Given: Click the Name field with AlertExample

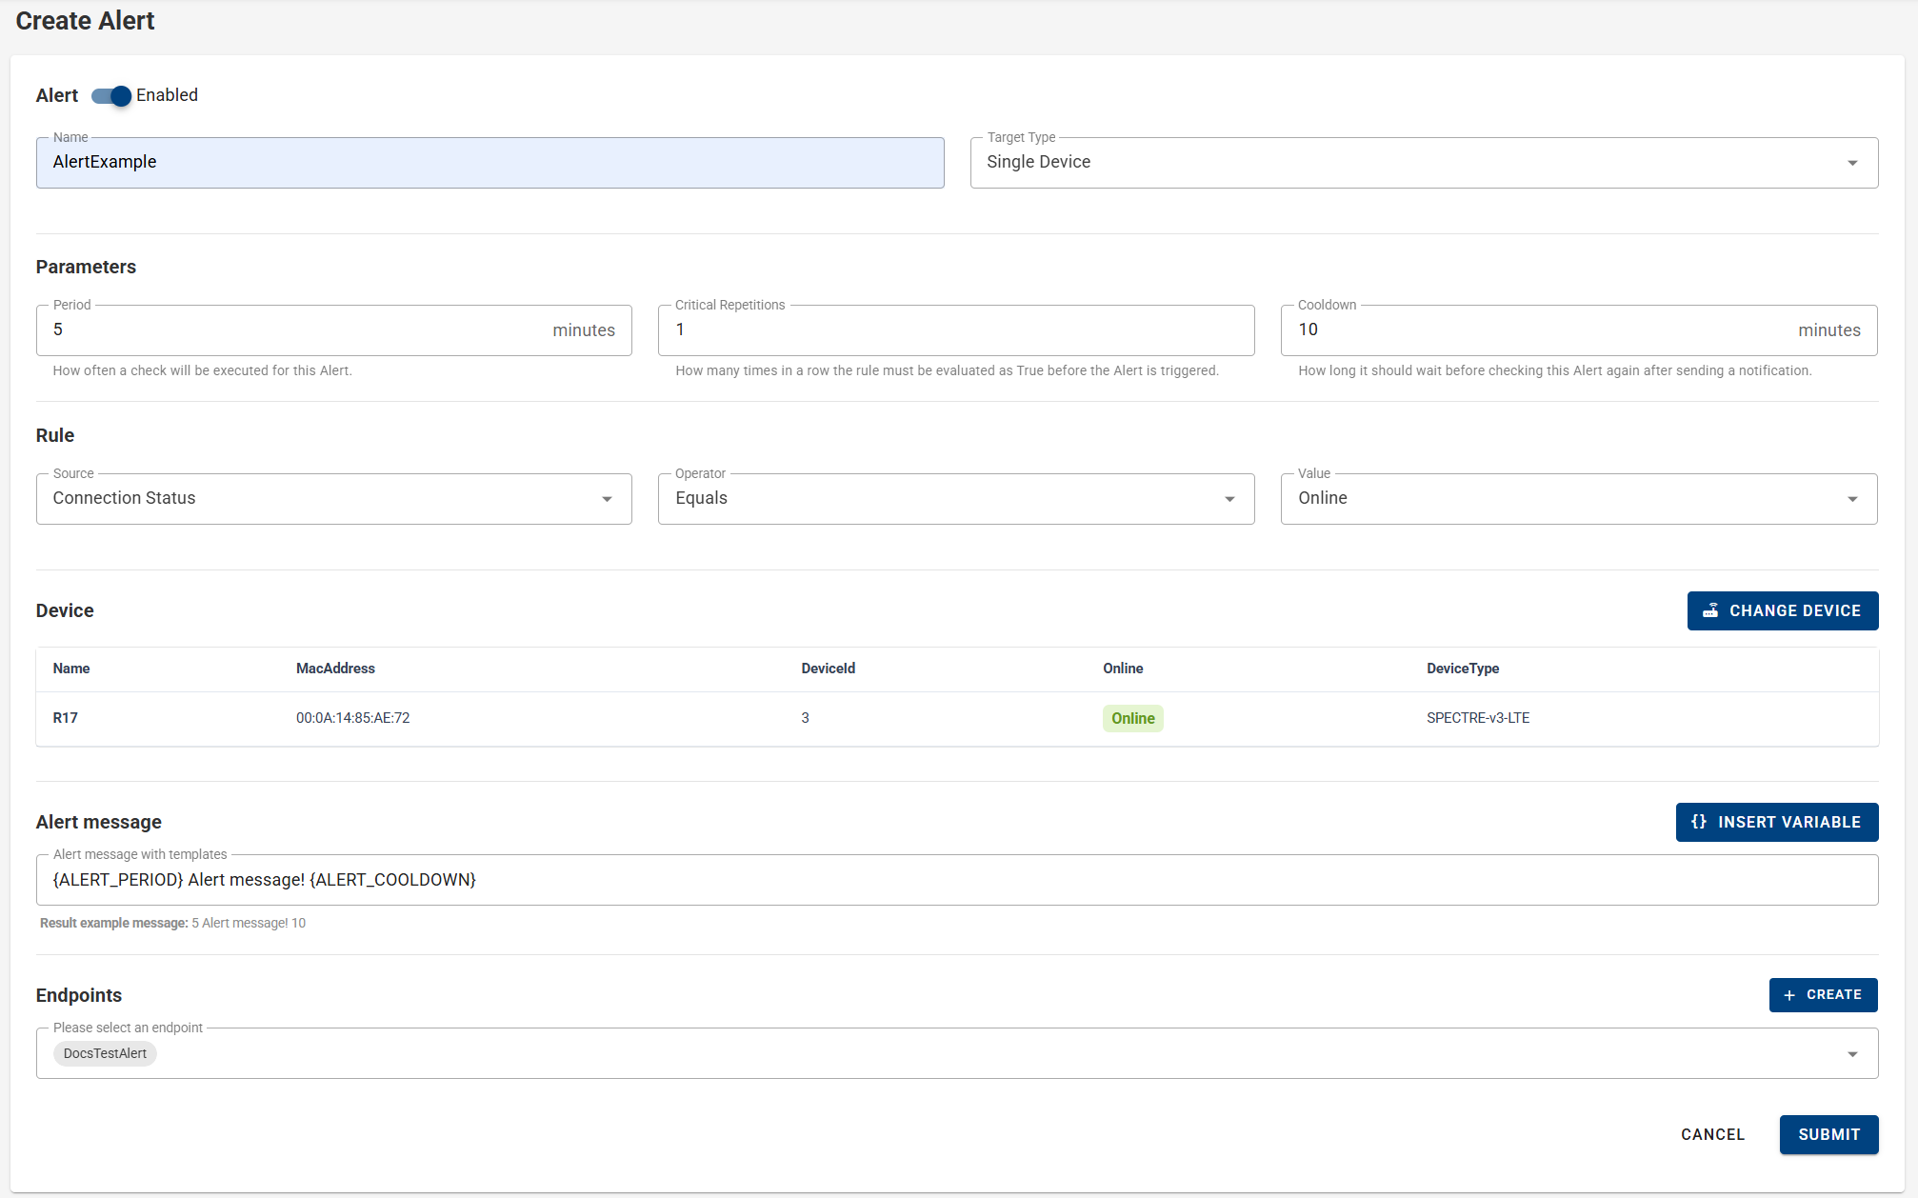Looking at the screenshot, I should tap(489, 163).
